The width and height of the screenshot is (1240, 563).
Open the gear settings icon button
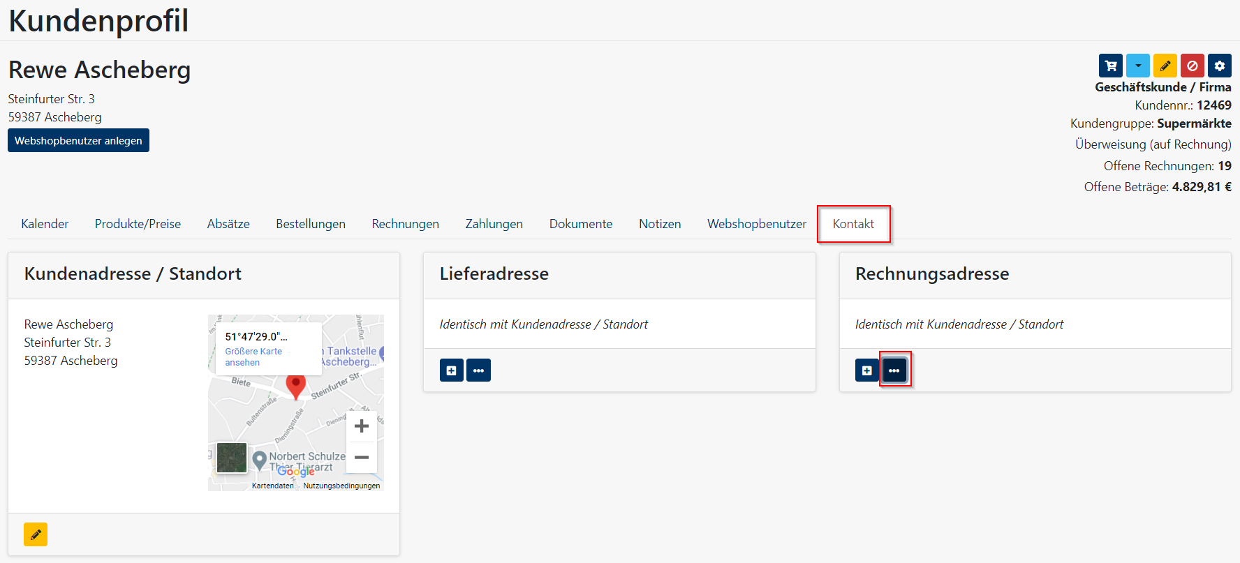click(1220, 66)
